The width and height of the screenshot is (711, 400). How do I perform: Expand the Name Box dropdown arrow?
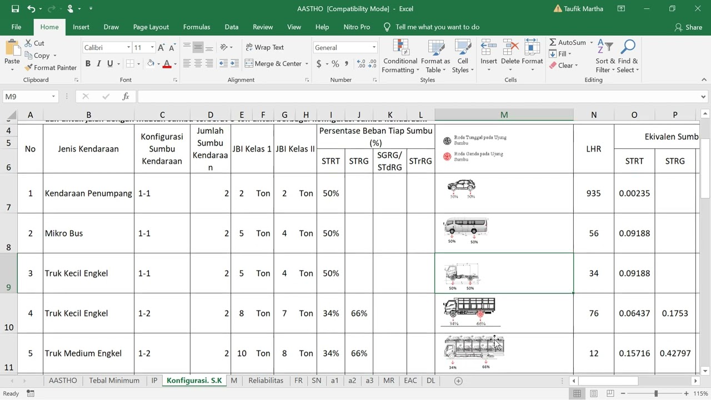click(x=53, y=97)
